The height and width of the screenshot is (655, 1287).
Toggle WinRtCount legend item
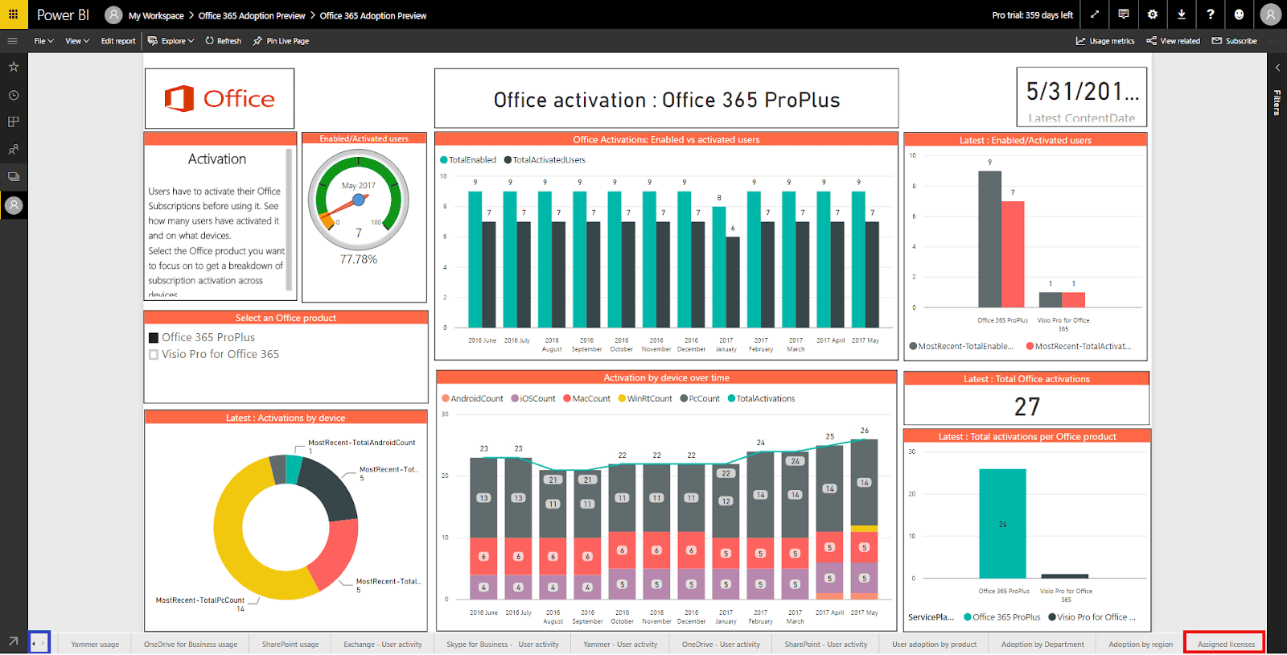[x=645, y=399]
